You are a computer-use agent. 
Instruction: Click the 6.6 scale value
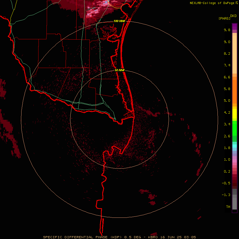click(x=227, y=77)
